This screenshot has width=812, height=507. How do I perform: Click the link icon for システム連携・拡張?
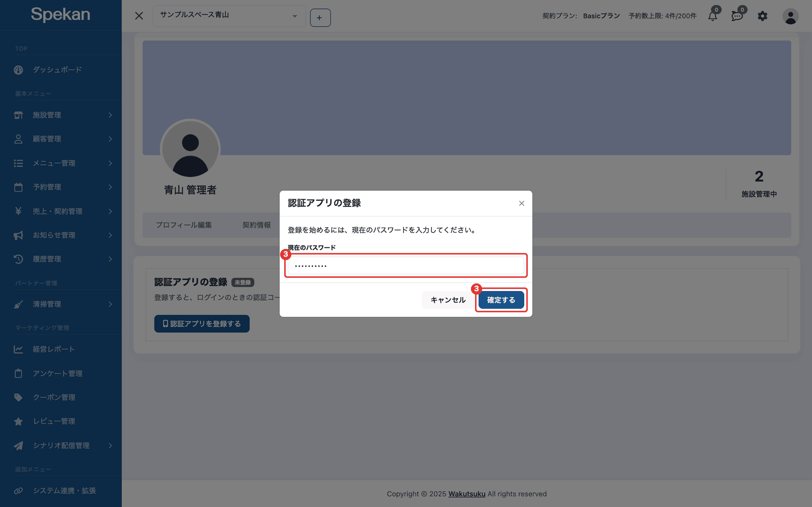click(18, 491)
